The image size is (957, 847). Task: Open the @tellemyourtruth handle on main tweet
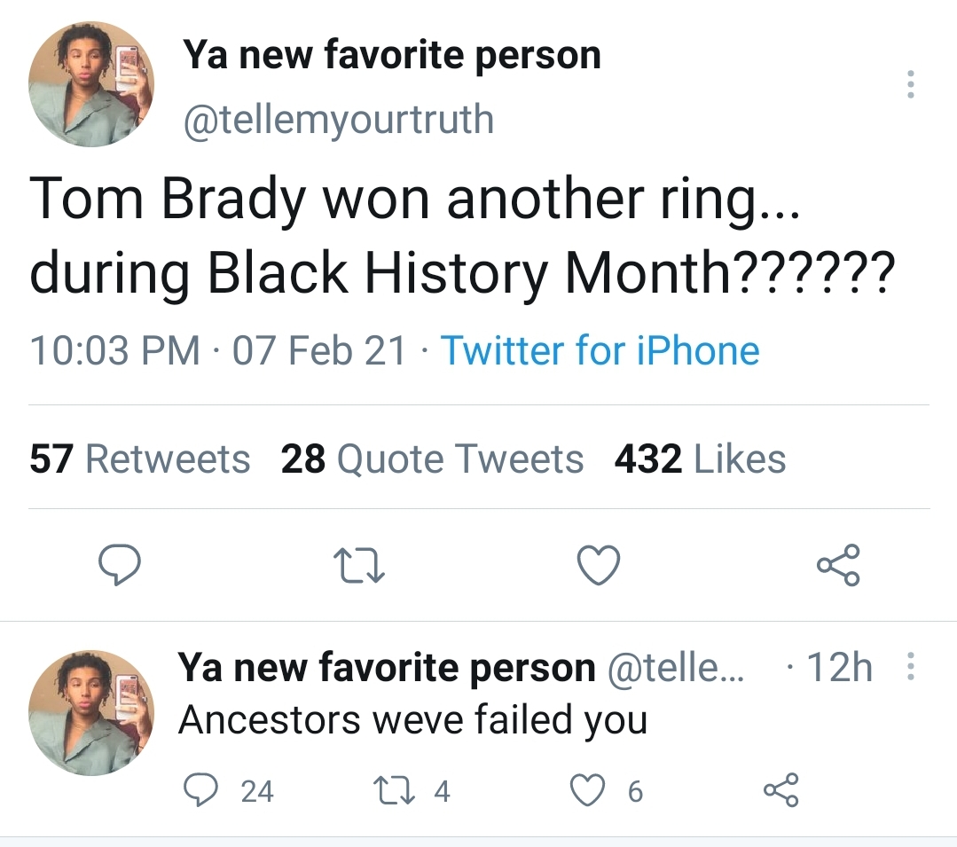pos(338,118)
